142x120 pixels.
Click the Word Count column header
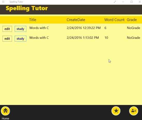pos(114,20)
